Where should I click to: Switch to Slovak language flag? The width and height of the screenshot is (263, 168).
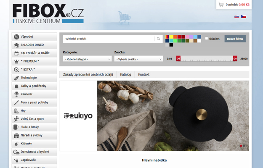pos(236,16)
